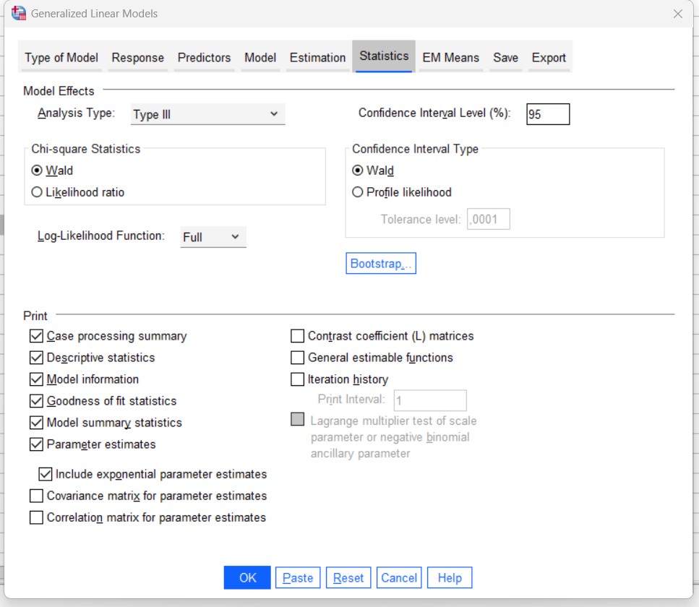Check Contrast coefficient (L) matrices

tap(297, 336)
